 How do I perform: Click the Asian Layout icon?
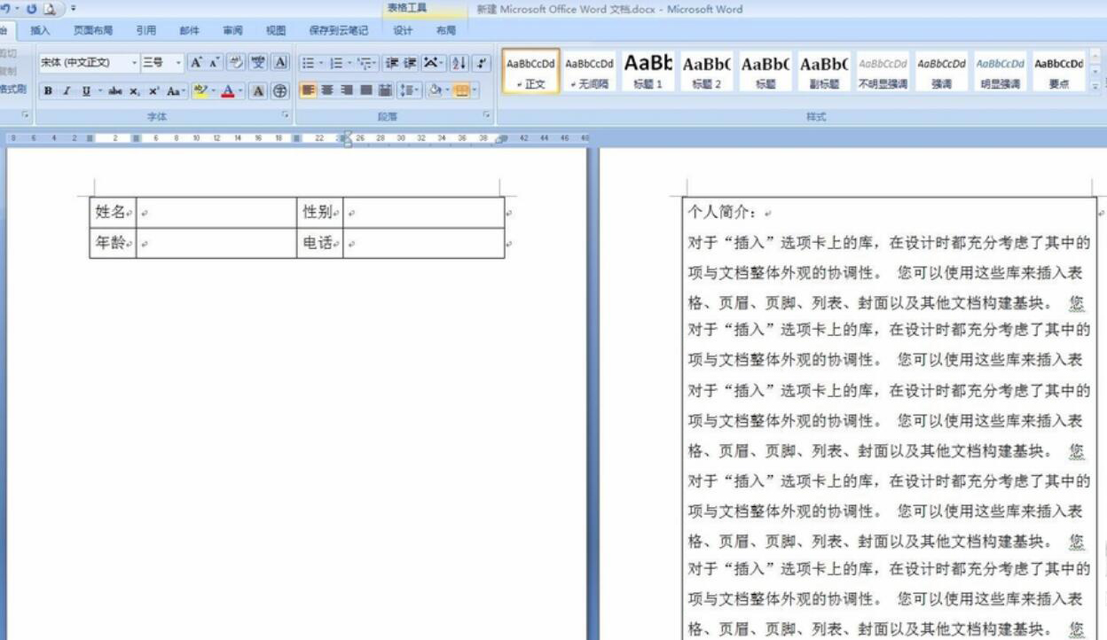433,63
